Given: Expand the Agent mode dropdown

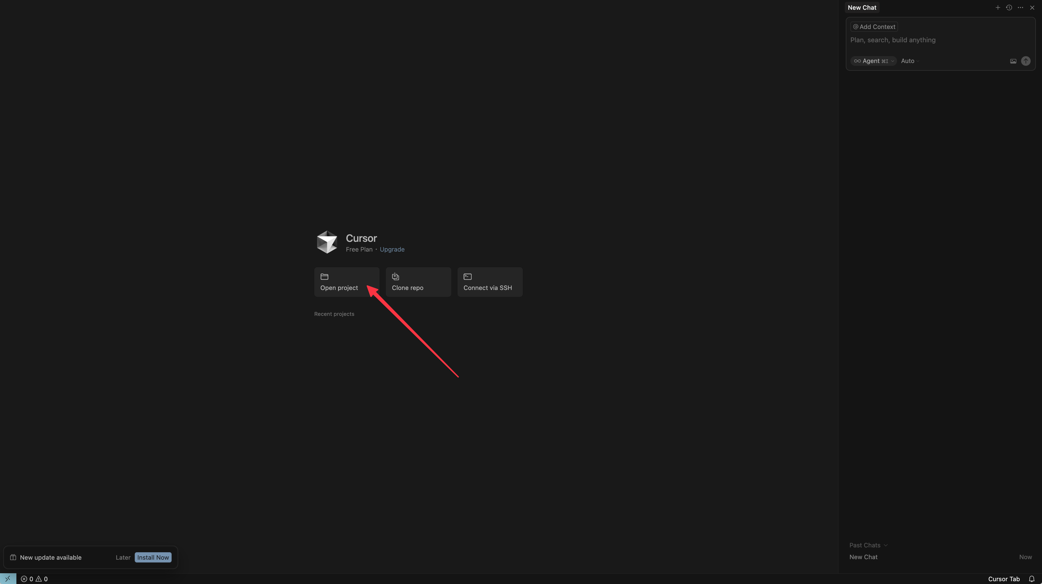Looking at the screenshot, I should point(873,61).
